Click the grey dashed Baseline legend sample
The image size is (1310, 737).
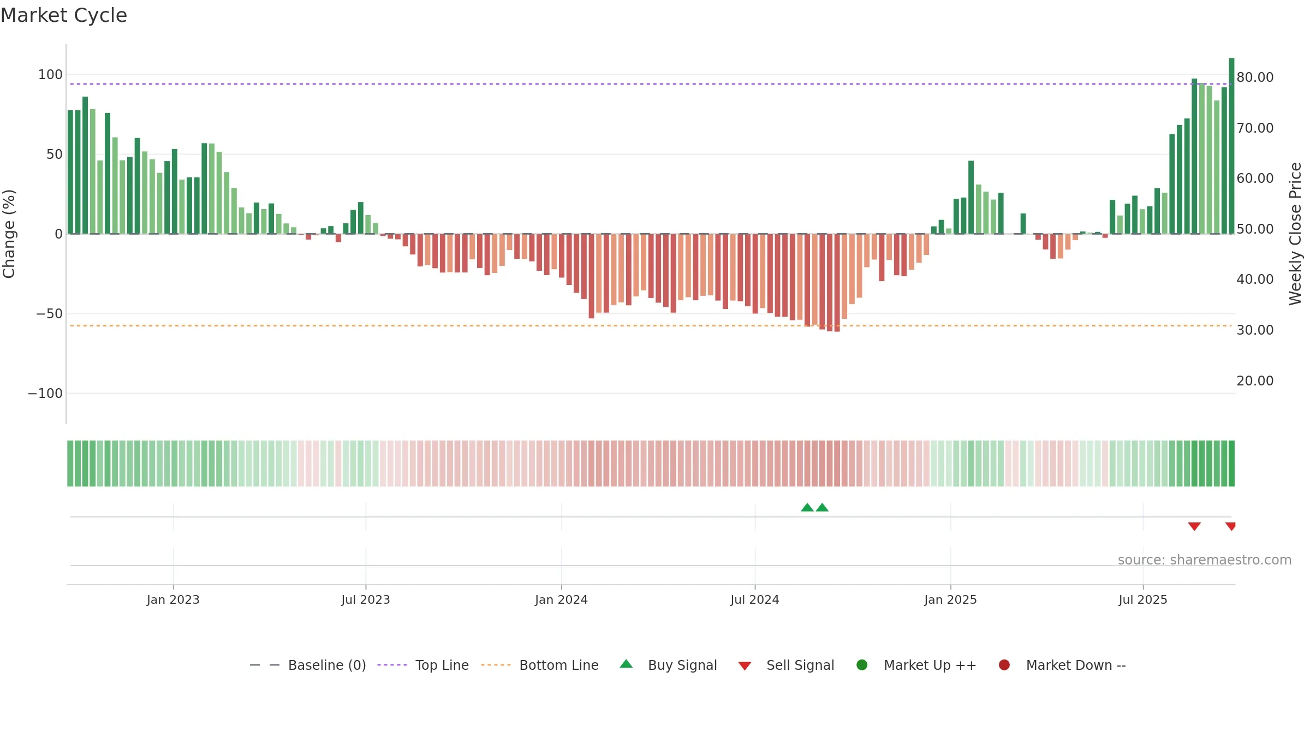[264, 665]
